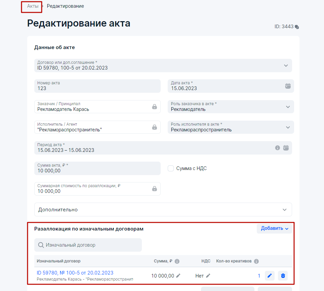324x291 pixels.
Task: Open the Договор или доп.соглашение dropdown
Action: 286,66
